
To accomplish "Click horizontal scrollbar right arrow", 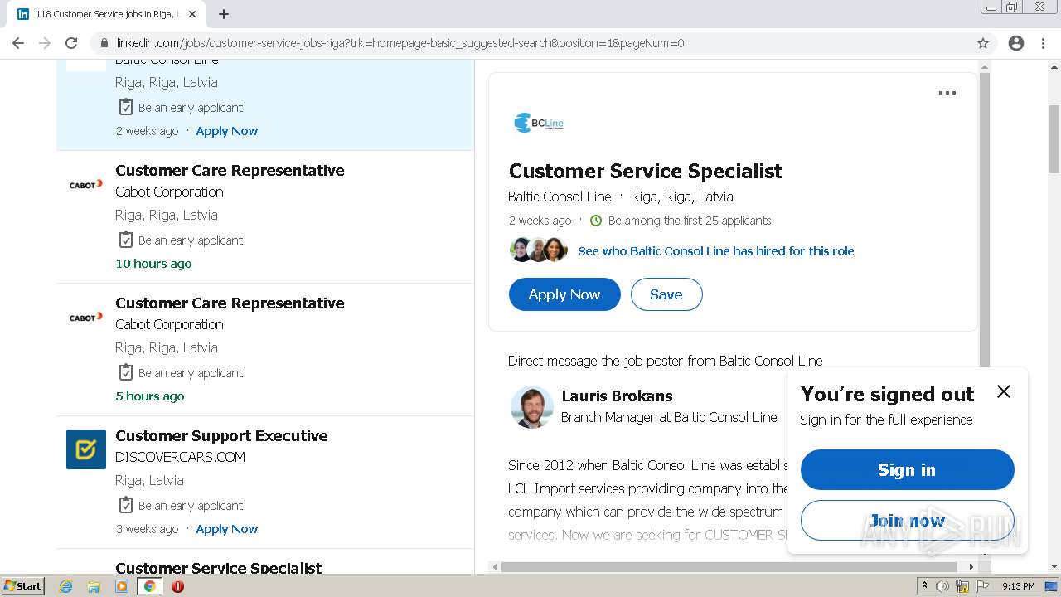I will (x=971, y=567).
